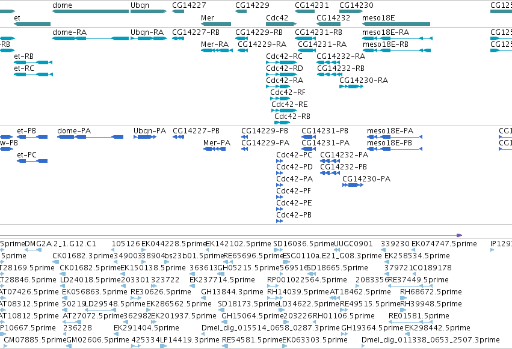
Task: Click the LP14419.3prime EST label
Action: coord(190,340)
